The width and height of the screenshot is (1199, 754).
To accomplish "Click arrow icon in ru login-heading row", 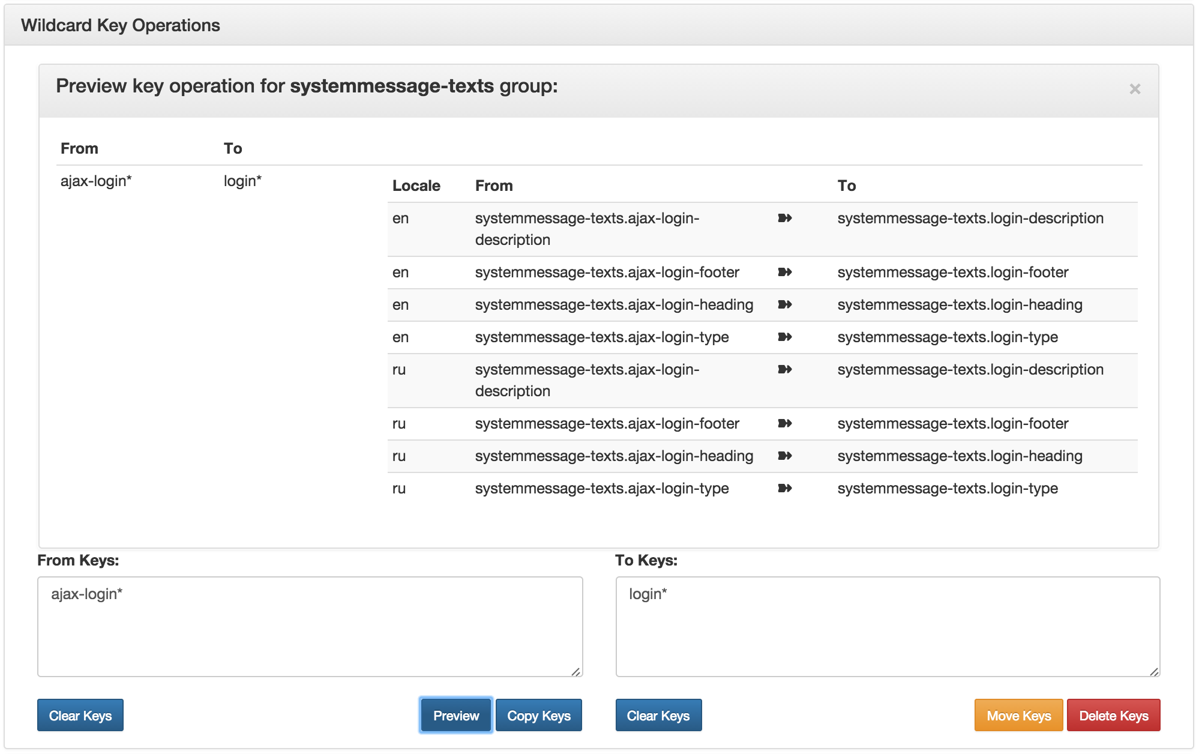I will tap(784, 456).
